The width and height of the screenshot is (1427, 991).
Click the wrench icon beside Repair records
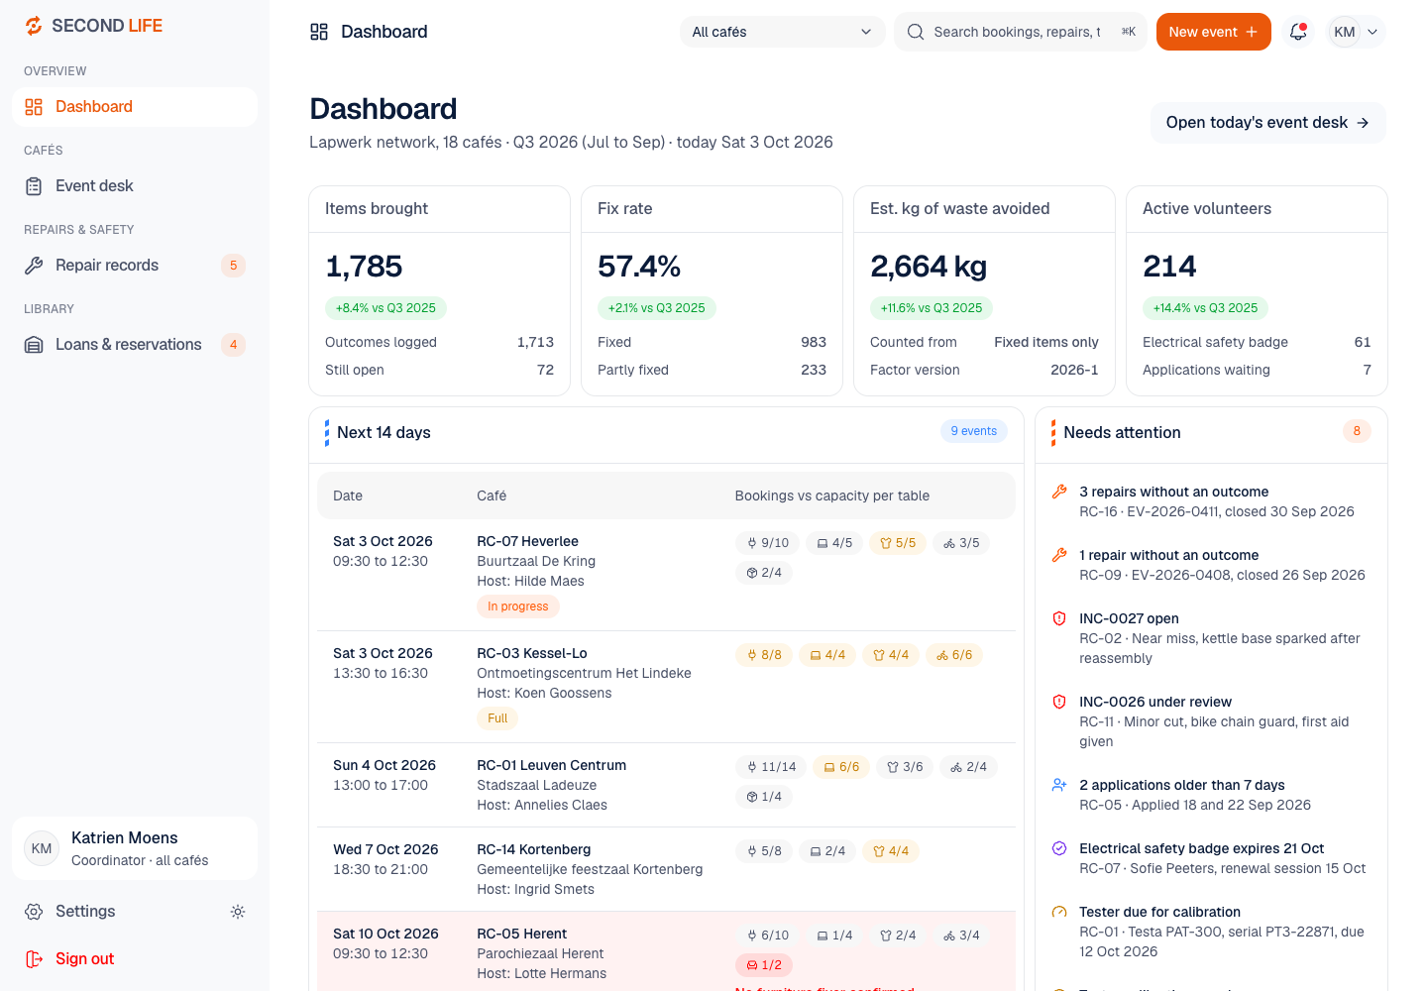[34, 266]
